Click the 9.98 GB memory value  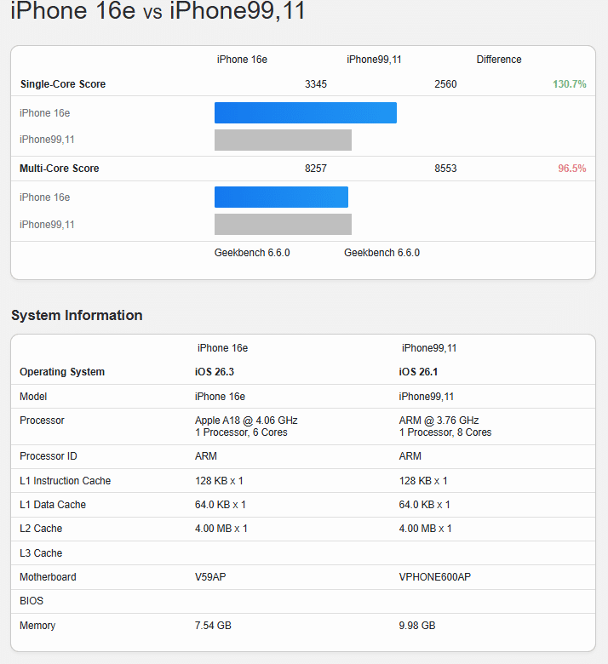pyautogui.click(x=417, y=626)
